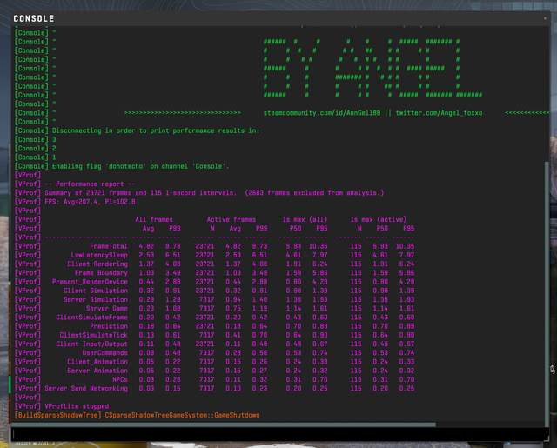The width and height of the screenshot is (557, 448).
Task: Close the console window with the top-right button
Action: [x=545, y=18]
